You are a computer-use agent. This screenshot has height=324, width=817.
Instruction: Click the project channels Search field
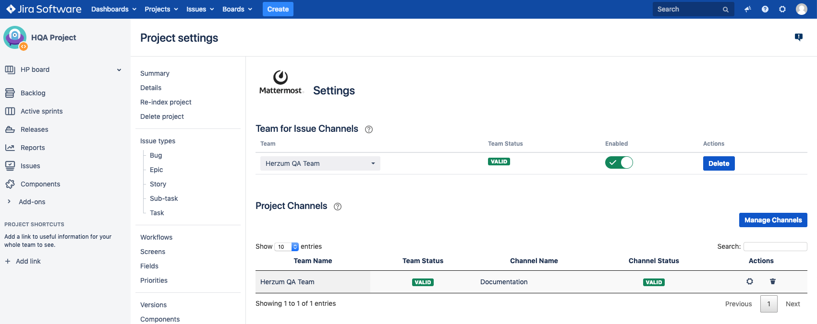pos(775,246)
